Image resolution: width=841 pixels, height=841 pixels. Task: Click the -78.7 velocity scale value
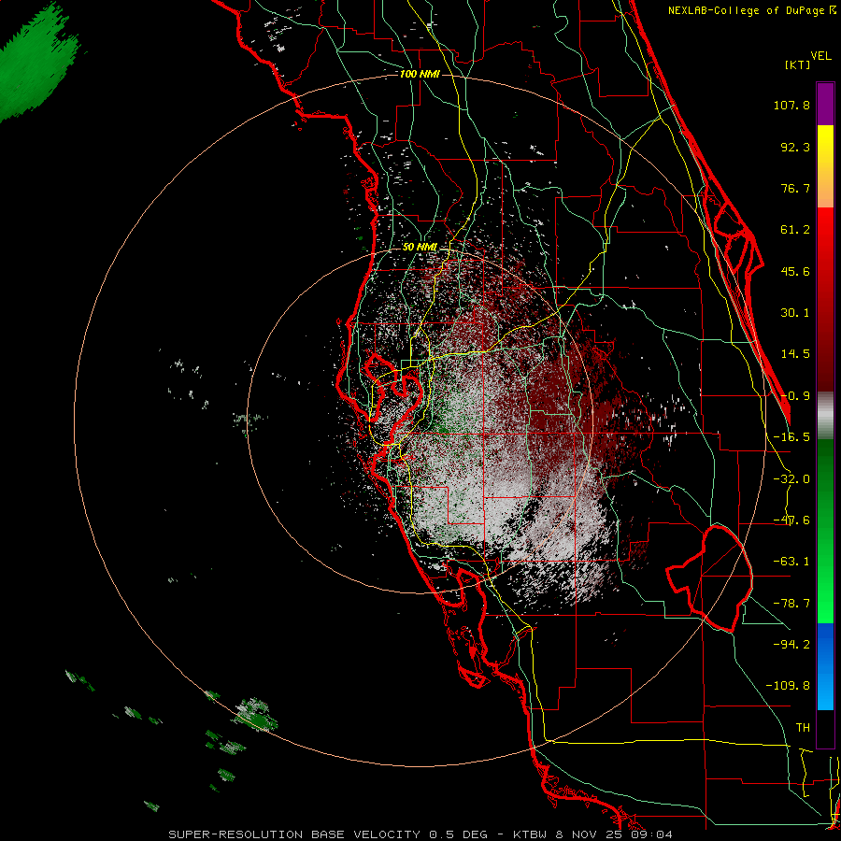click(791, 604)
